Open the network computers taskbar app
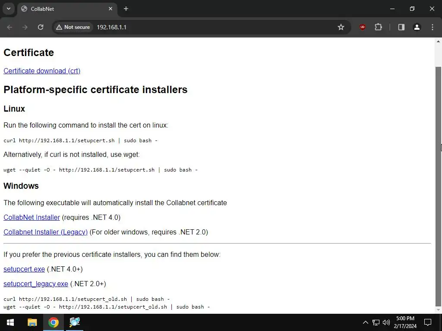The height and width of the screenshot is (331, 442). click(75, 322)
